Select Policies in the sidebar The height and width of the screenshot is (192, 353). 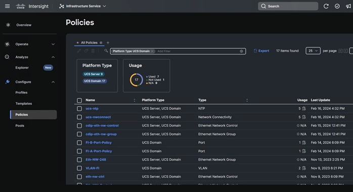(x=33, y=114)
